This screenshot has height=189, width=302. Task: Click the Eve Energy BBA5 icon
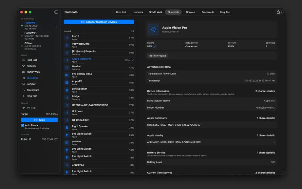[x=67, y=75]
